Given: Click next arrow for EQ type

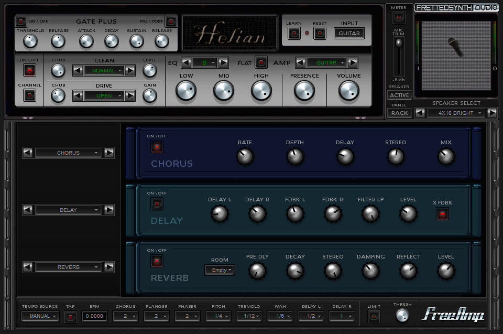Looking at the screenshot, I should tap(223, 62).
